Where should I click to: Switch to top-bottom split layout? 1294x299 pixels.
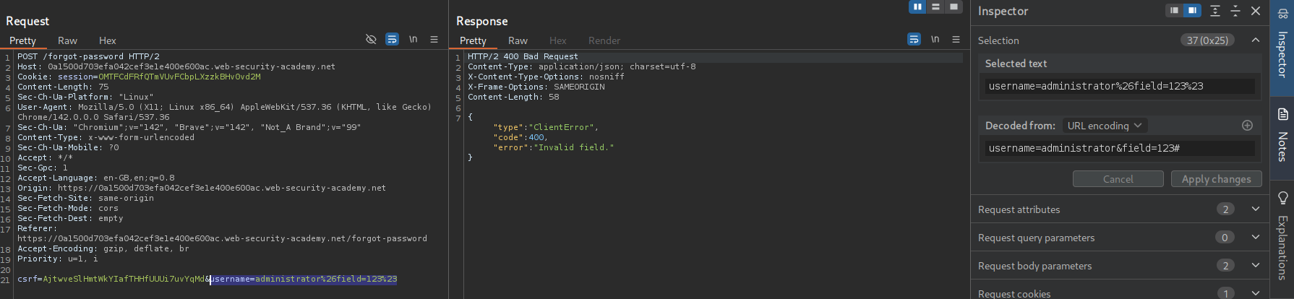(x=935, y=7)
